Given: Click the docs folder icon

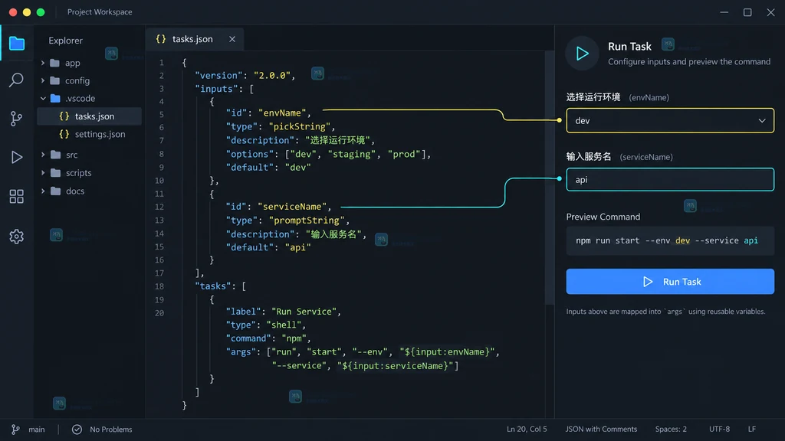Looking at the screenshot, I should (x=55, y=191).
